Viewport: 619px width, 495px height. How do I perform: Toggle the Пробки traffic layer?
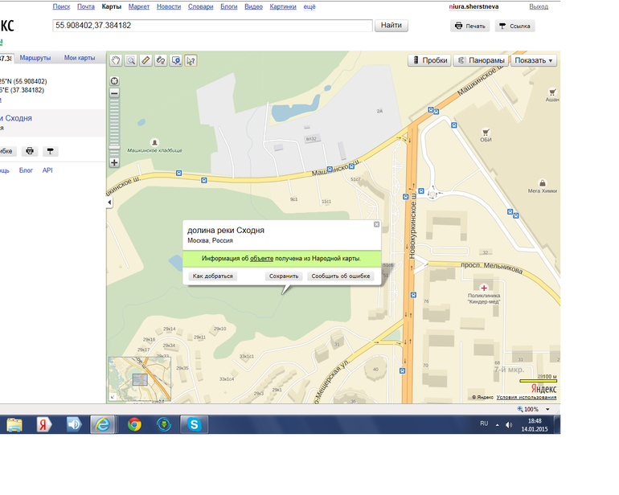point(428,60)
